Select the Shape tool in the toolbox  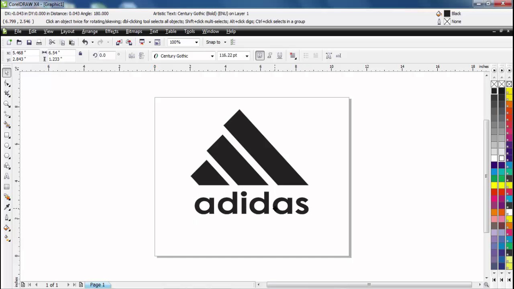(7, 83)
